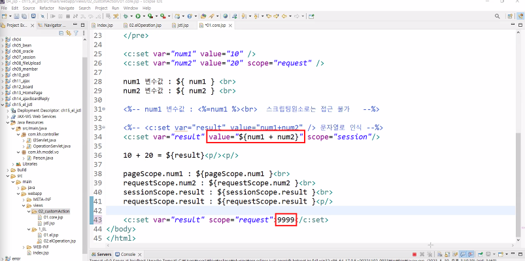The width and height of the screenshot is (525, 261).
Task: Save the current file
Action: tap(16, 16)
